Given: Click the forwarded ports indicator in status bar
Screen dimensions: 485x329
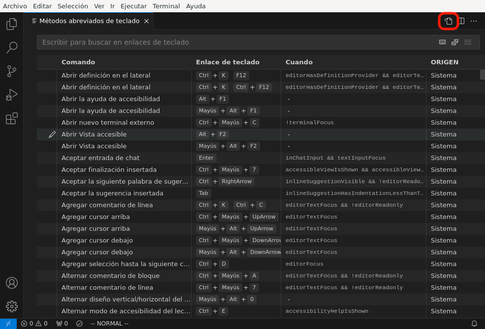Looking at the screenshot, I should [x=62, y=324].
